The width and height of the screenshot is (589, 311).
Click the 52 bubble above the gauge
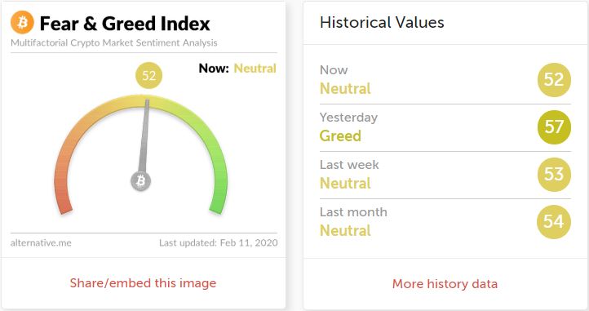click(148, 75)
